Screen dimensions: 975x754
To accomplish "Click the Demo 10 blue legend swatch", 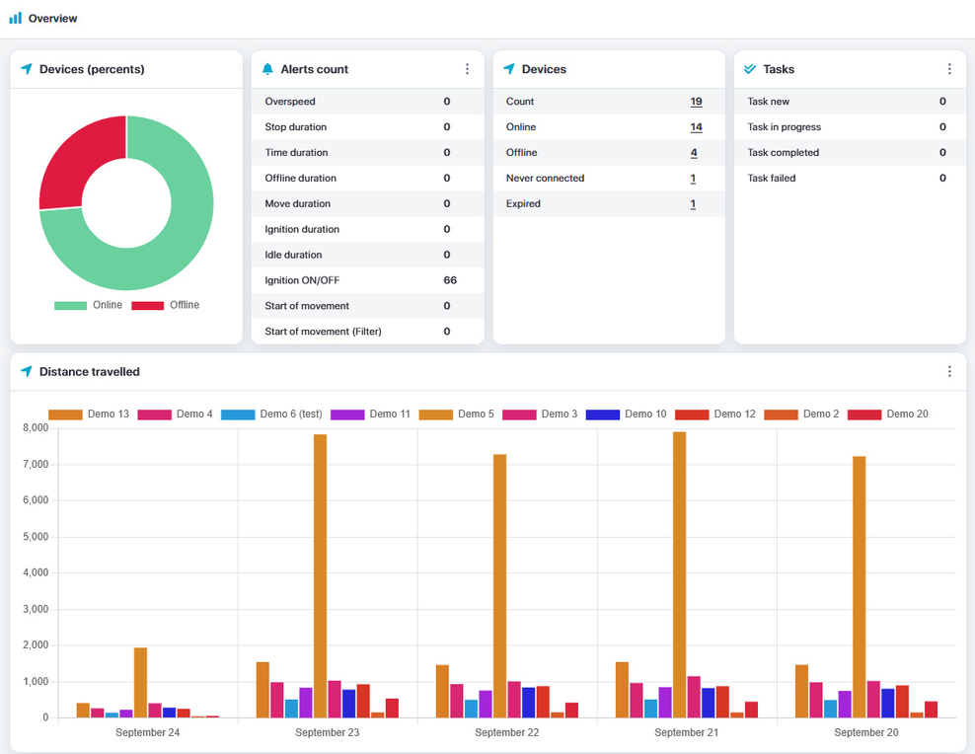I will 602,414.
